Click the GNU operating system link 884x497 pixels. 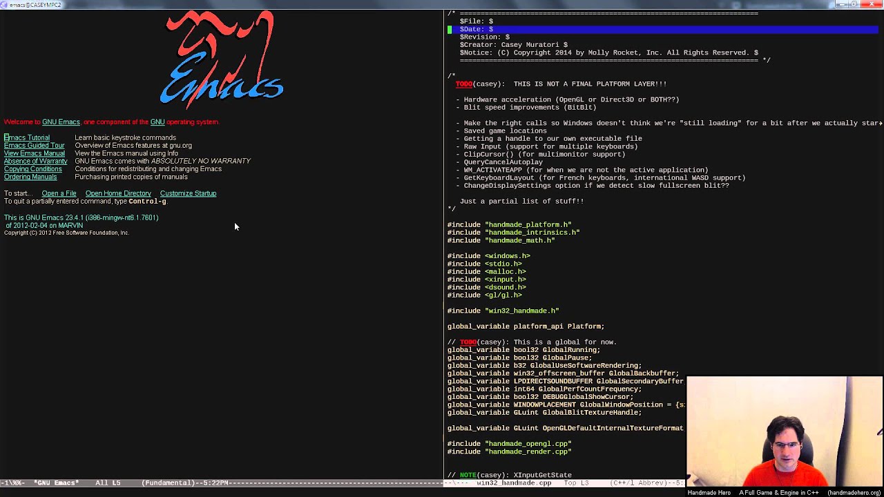157,122
